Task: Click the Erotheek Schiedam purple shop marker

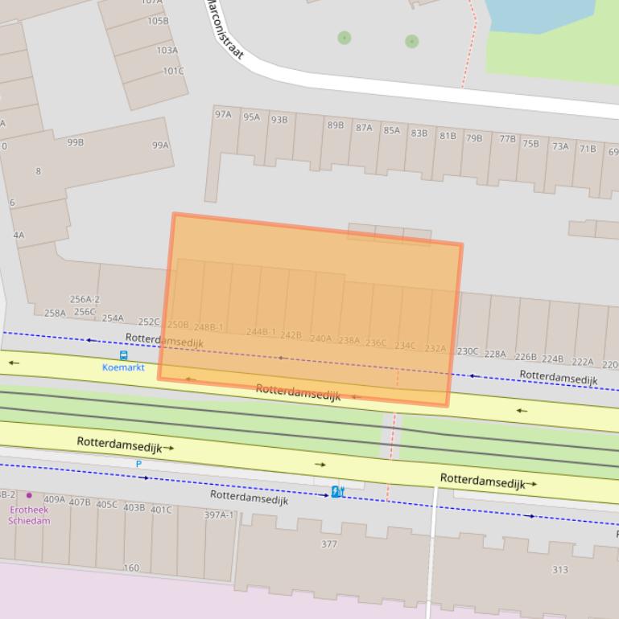Action: click(30, 495)
